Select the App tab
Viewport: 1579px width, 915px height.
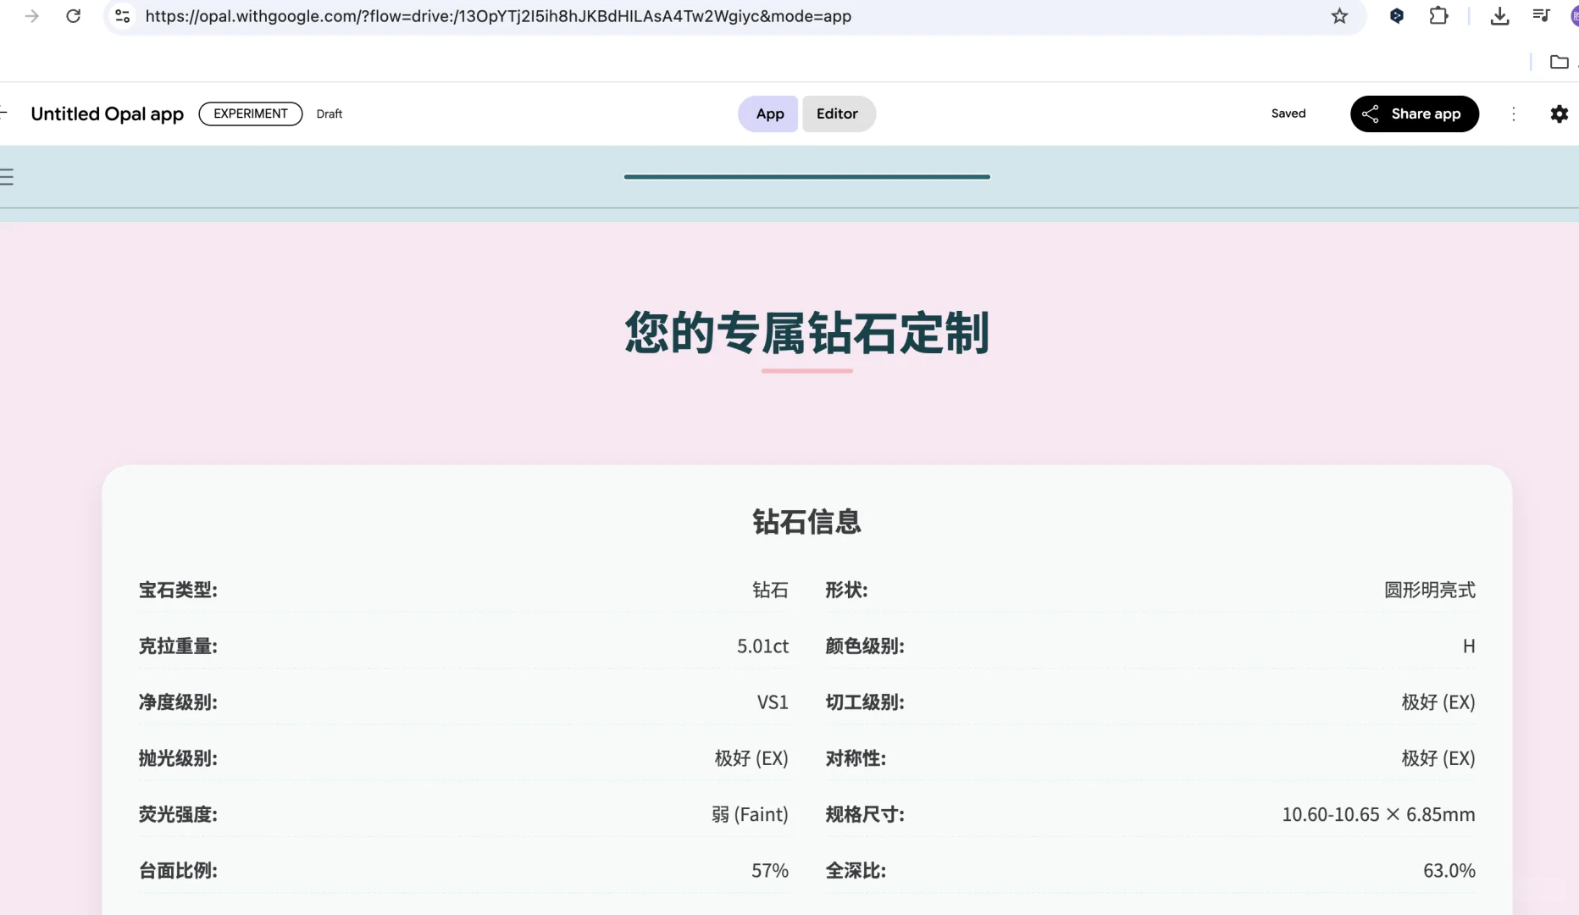[767, 114]
